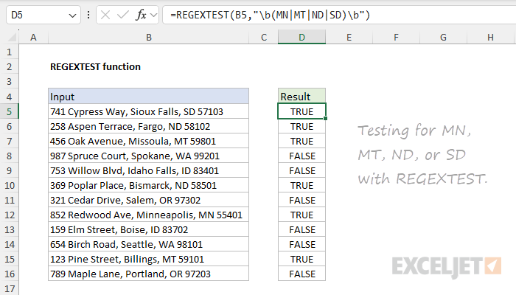The image size is (516, 295).
Task: Click the FALSE result in row 13
Action: coord(301,229)
